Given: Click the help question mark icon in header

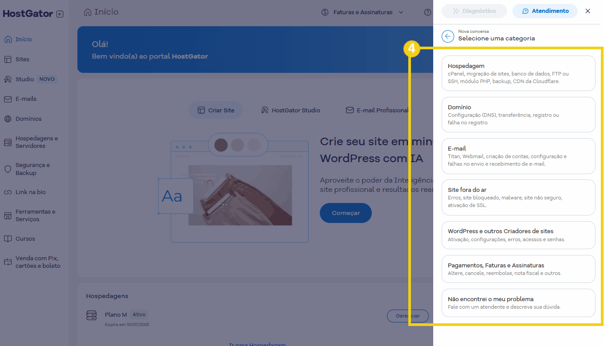Looking at the screenshot, I should (x=427, y=12).
